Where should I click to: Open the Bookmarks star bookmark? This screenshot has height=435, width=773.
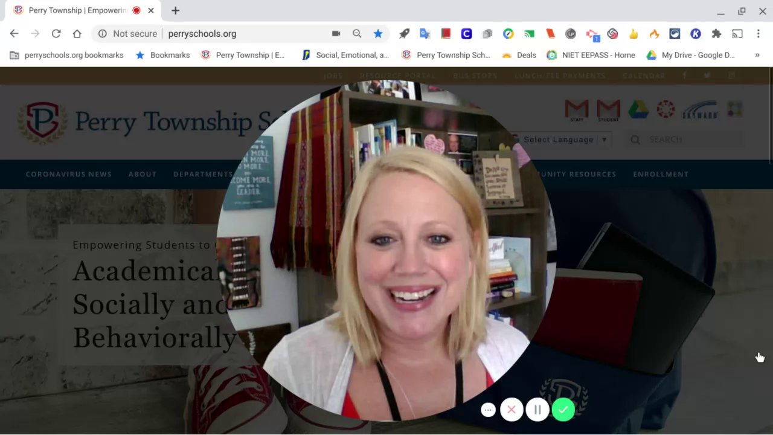[162, 55]
